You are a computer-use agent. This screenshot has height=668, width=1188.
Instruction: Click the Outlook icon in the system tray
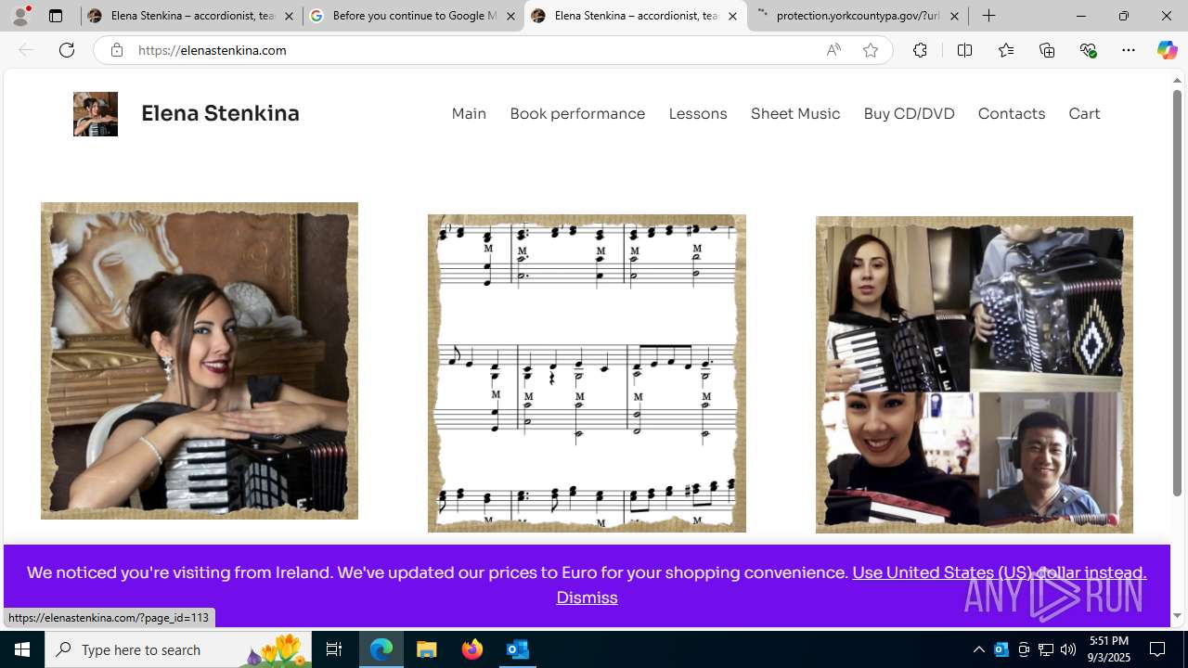point(1001,649)
